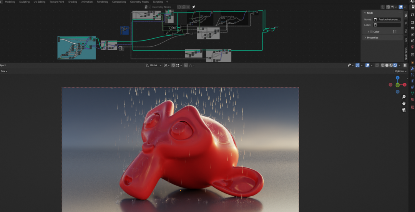Image resolution: width=415 pixels, height=212 pixels.
Task: Edit the Geometry Nodes group name field
Action: (x=163, y=7)
